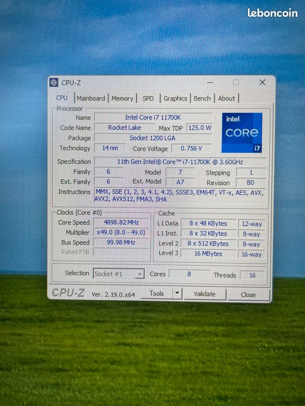Open the Mainboard tab

[x=91, y=98]
